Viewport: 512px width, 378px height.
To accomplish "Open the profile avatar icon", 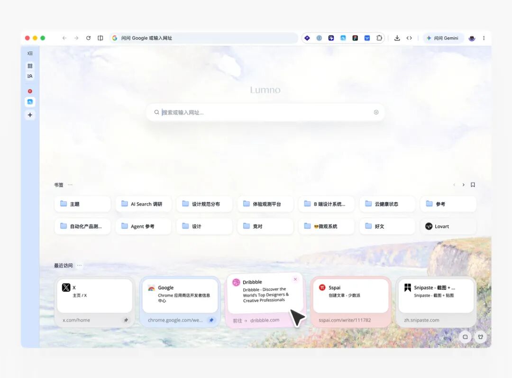I will (x=472, y=38).
